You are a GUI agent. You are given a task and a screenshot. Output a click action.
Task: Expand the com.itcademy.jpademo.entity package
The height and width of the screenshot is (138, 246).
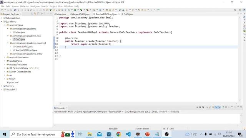8,54
